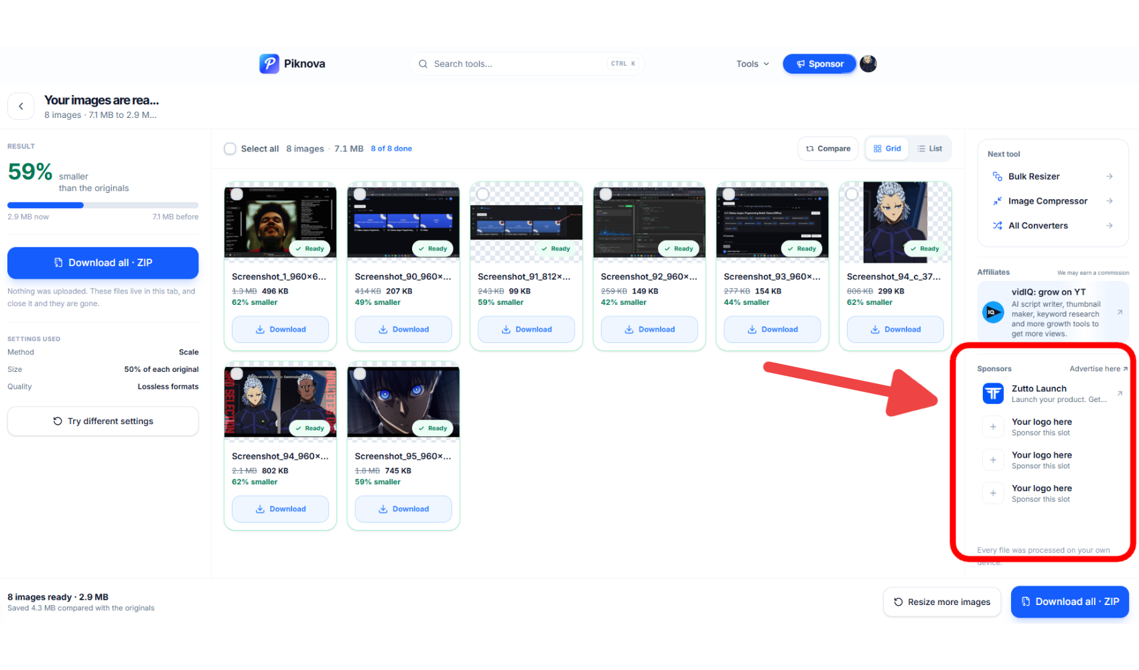Toggle the Select all checkbox
This screenshot has height=670, width=1139.
click(230, 149)
